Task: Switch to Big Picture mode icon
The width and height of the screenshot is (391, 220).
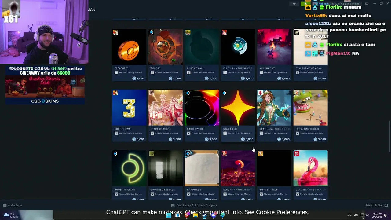Action: point(367,4)
